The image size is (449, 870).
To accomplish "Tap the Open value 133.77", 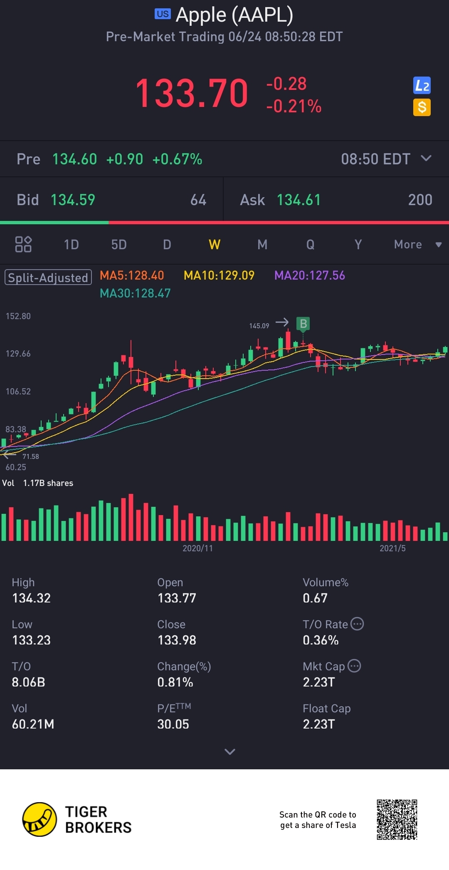I will [177, 598].
